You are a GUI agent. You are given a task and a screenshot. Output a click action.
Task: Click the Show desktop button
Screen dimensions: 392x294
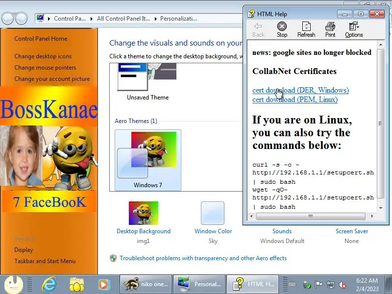coord(389,285)
